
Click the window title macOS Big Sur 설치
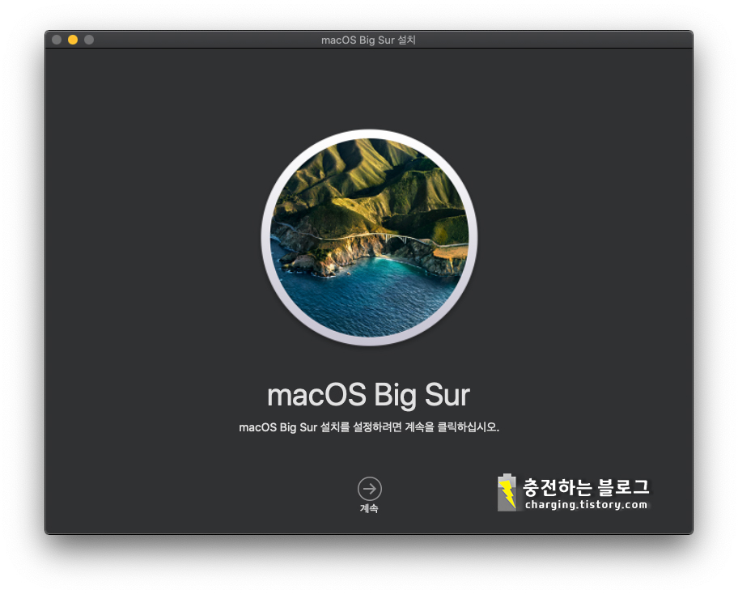click(368, 40)
